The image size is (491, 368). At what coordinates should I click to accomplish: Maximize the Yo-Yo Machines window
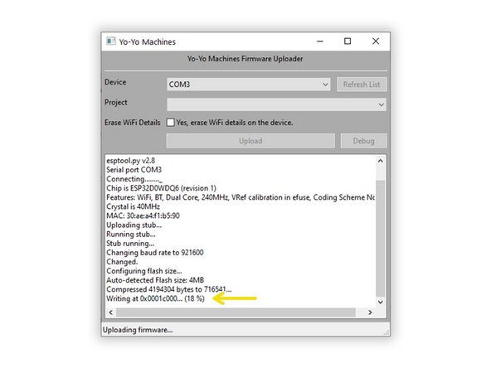pos(348,41)
